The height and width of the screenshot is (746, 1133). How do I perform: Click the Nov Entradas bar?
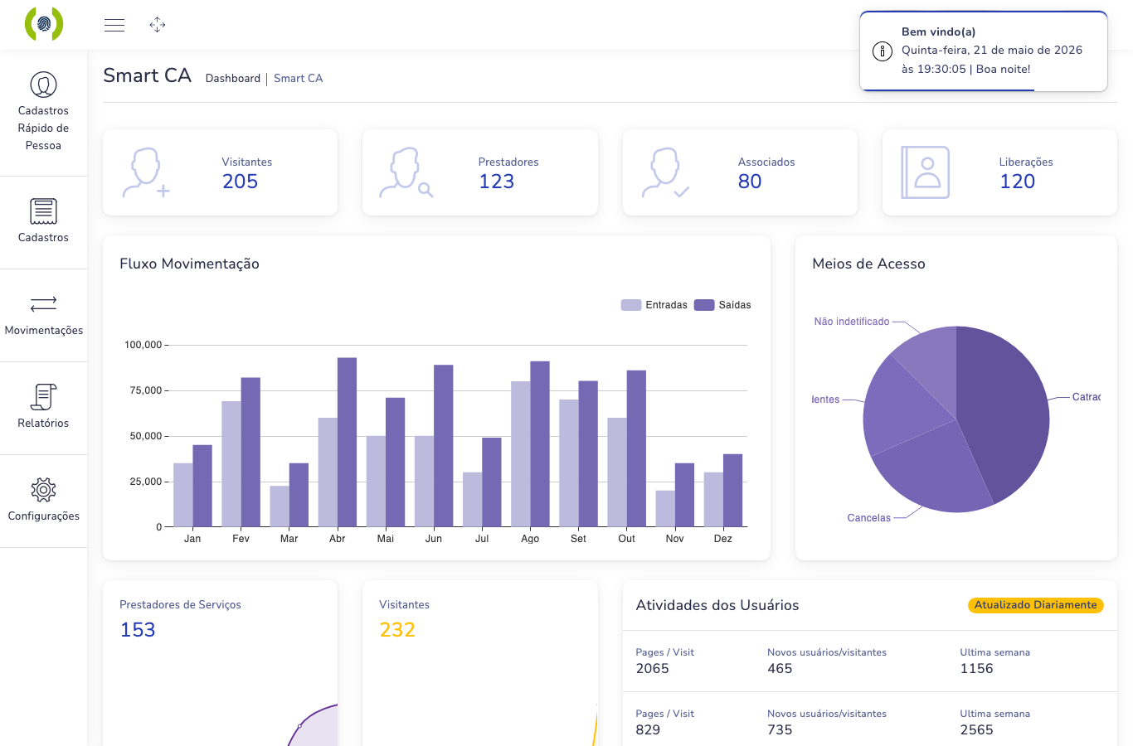coord(665,508)
